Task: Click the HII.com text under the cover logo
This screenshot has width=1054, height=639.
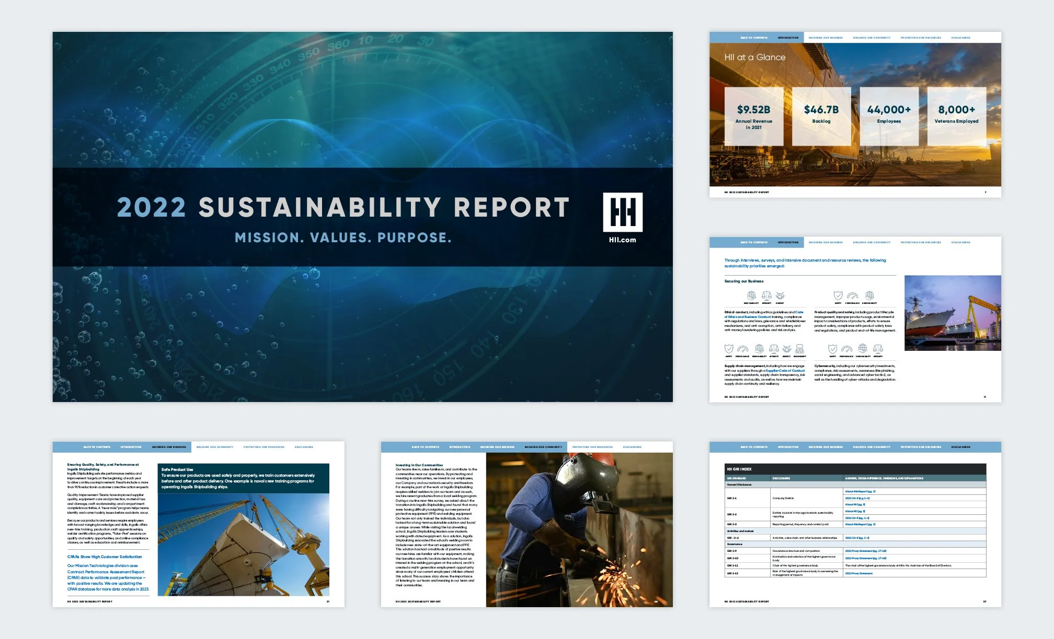Action: pyautogui.click(x=622, y=240)
